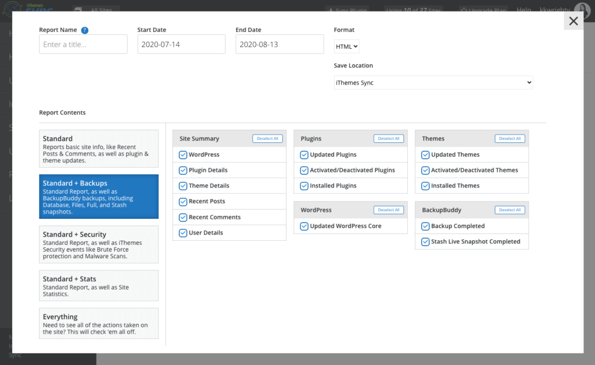
Task: Click the Help link in header
Action: click(524, 10)
